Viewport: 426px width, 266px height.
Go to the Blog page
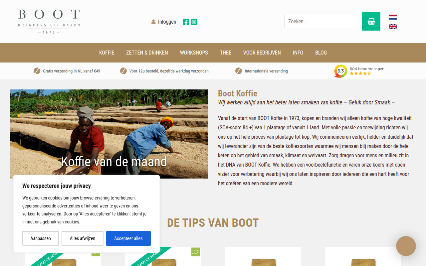(321, 53)
